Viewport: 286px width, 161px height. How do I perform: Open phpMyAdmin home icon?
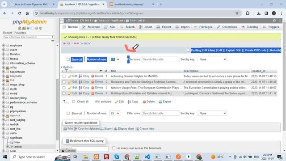pyautogui.click(x=20, y=28)
